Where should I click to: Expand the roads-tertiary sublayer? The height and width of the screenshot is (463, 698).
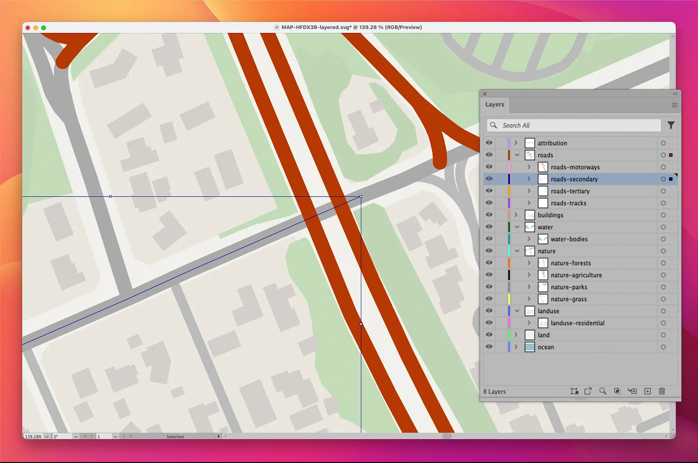point(529,191)
